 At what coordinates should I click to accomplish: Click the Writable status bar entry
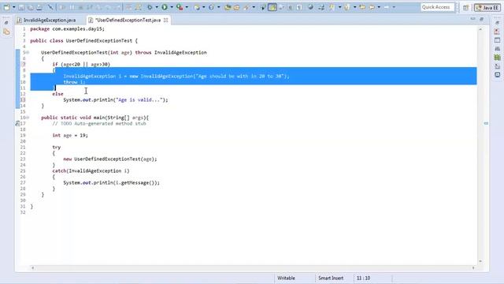[x=286, y=278]
